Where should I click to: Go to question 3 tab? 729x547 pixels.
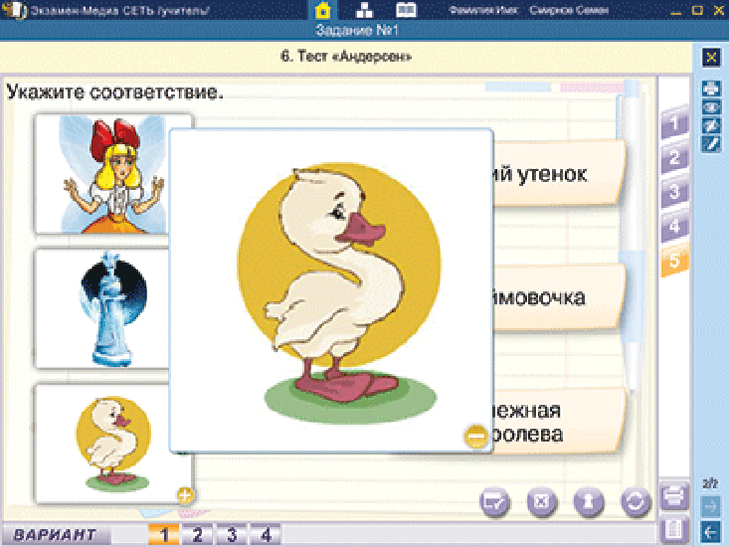coord(673,192)
